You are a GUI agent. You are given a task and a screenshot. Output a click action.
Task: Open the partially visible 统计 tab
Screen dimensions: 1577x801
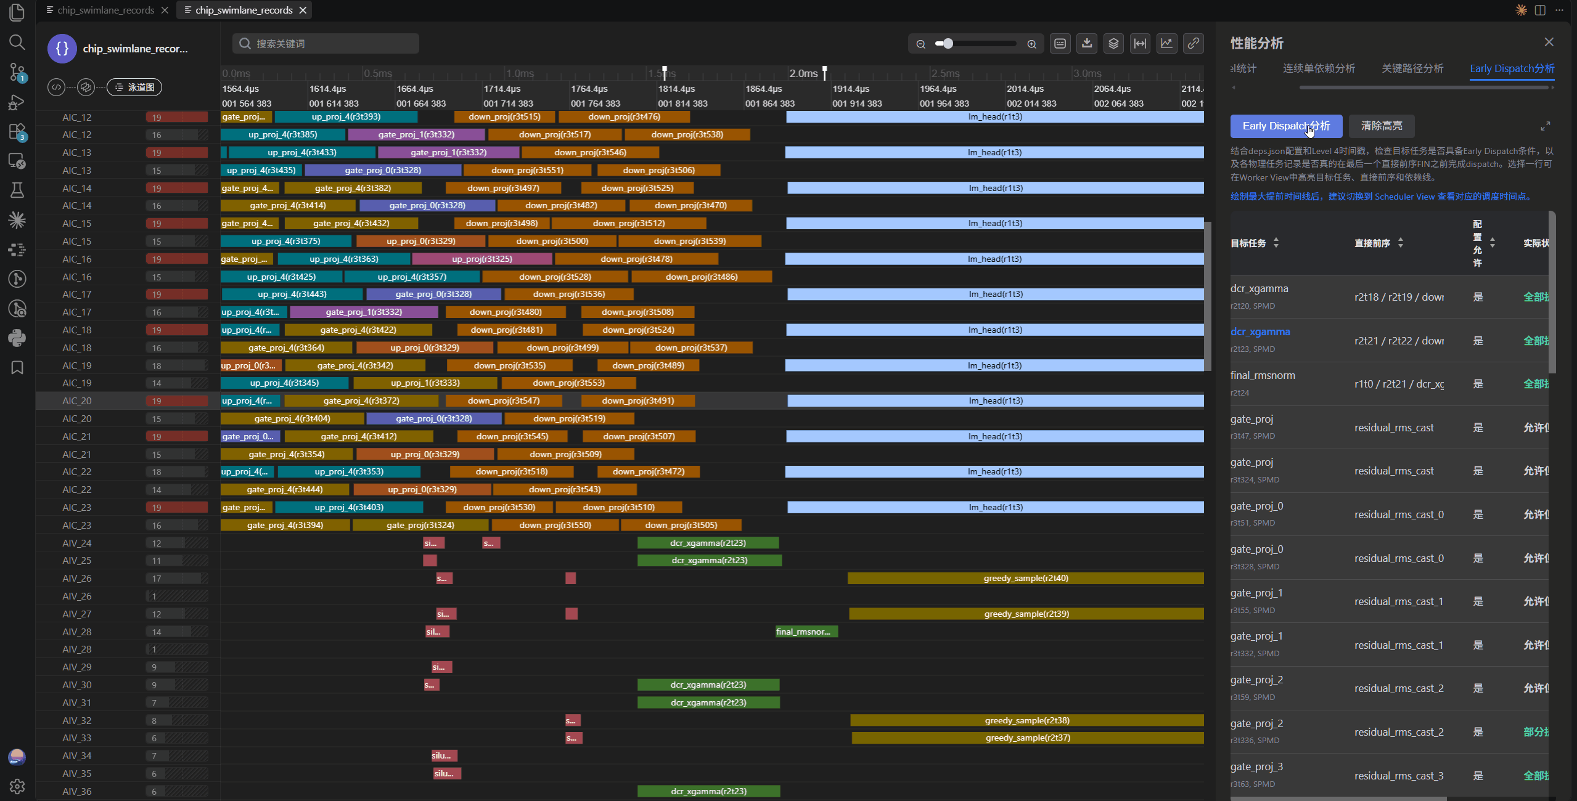pos(1243,68)
